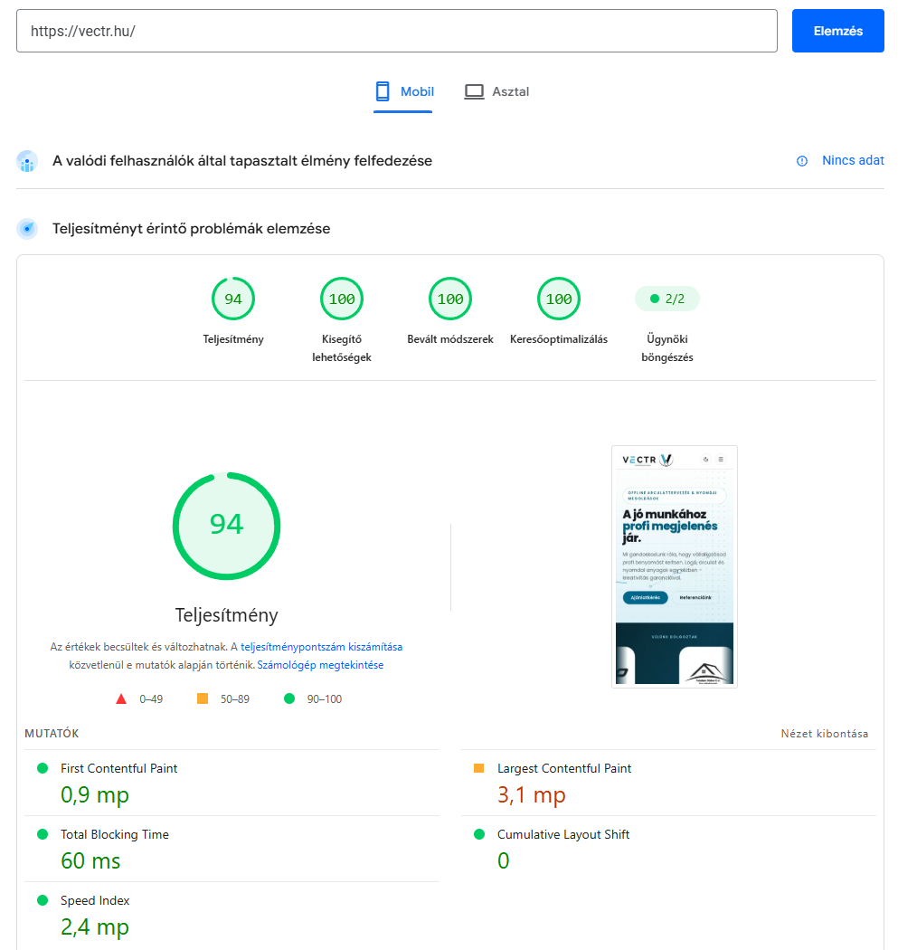The width and height of the screenshot is (898, 950).
Task: Click the 0,9 mp FCP value
Action: tap(94, 795)
